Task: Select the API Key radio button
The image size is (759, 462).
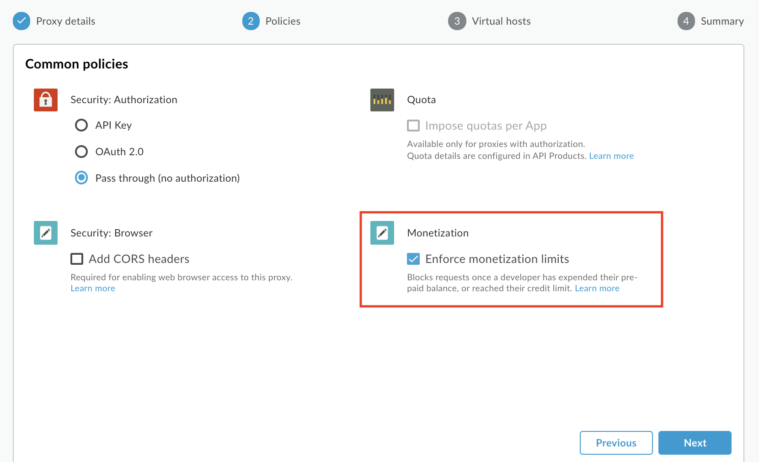Action: (x=81, y=125)
